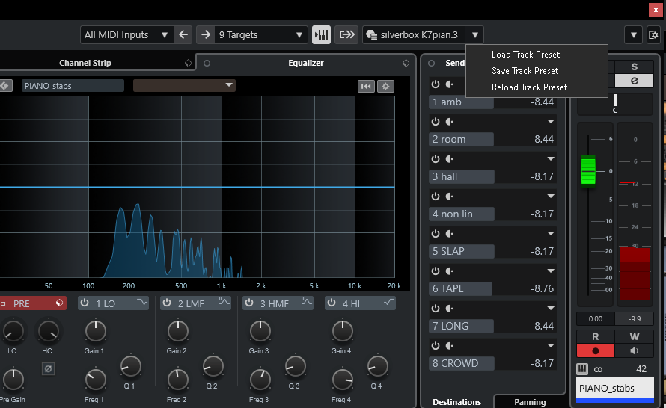
Task: Click the Read automation R button
Action: tap(596, 337)
